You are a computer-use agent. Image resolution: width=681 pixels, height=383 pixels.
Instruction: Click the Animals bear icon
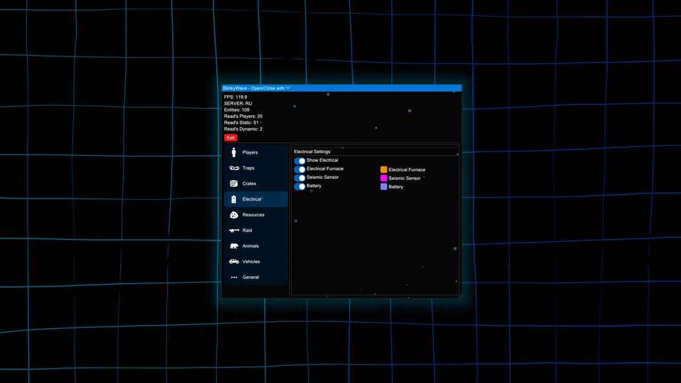pos(234,246)
